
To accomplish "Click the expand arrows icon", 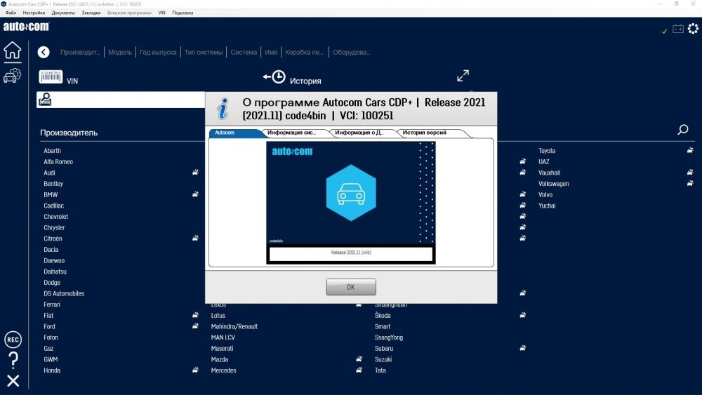I will click(x=463, y=76).
